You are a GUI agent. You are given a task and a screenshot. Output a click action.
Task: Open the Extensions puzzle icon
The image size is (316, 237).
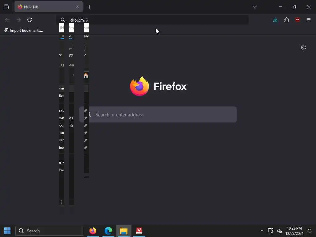coord(286,20)
